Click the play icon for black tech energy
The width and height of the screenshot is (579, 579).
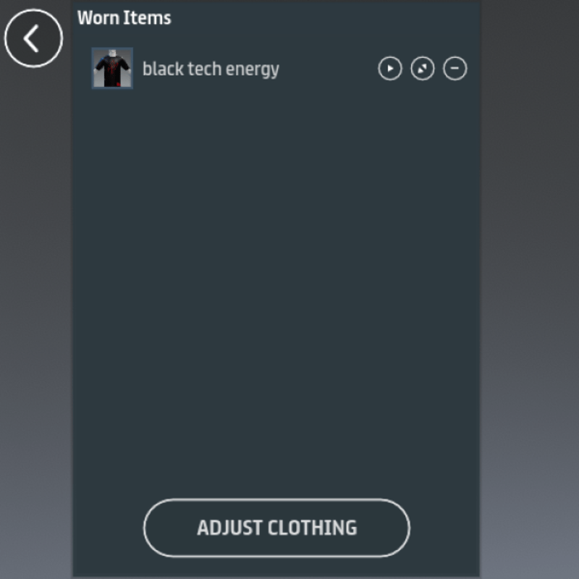(x=390, y=68)
